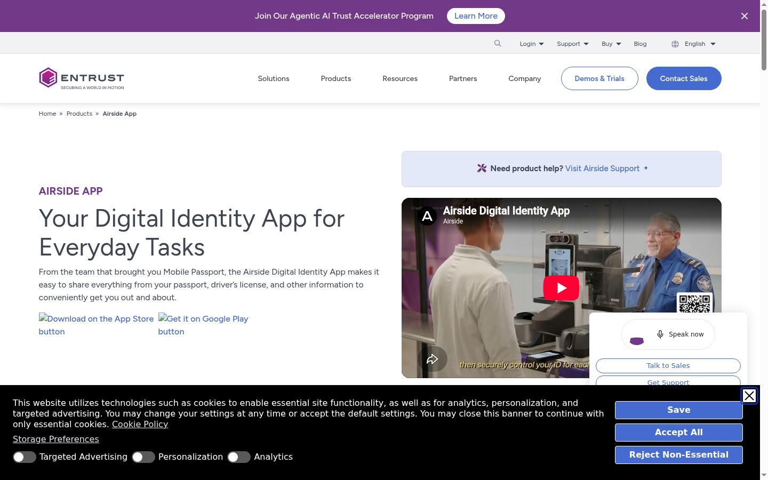
Task: Open the Support dropdown menu
Action: tap(573, 44)
